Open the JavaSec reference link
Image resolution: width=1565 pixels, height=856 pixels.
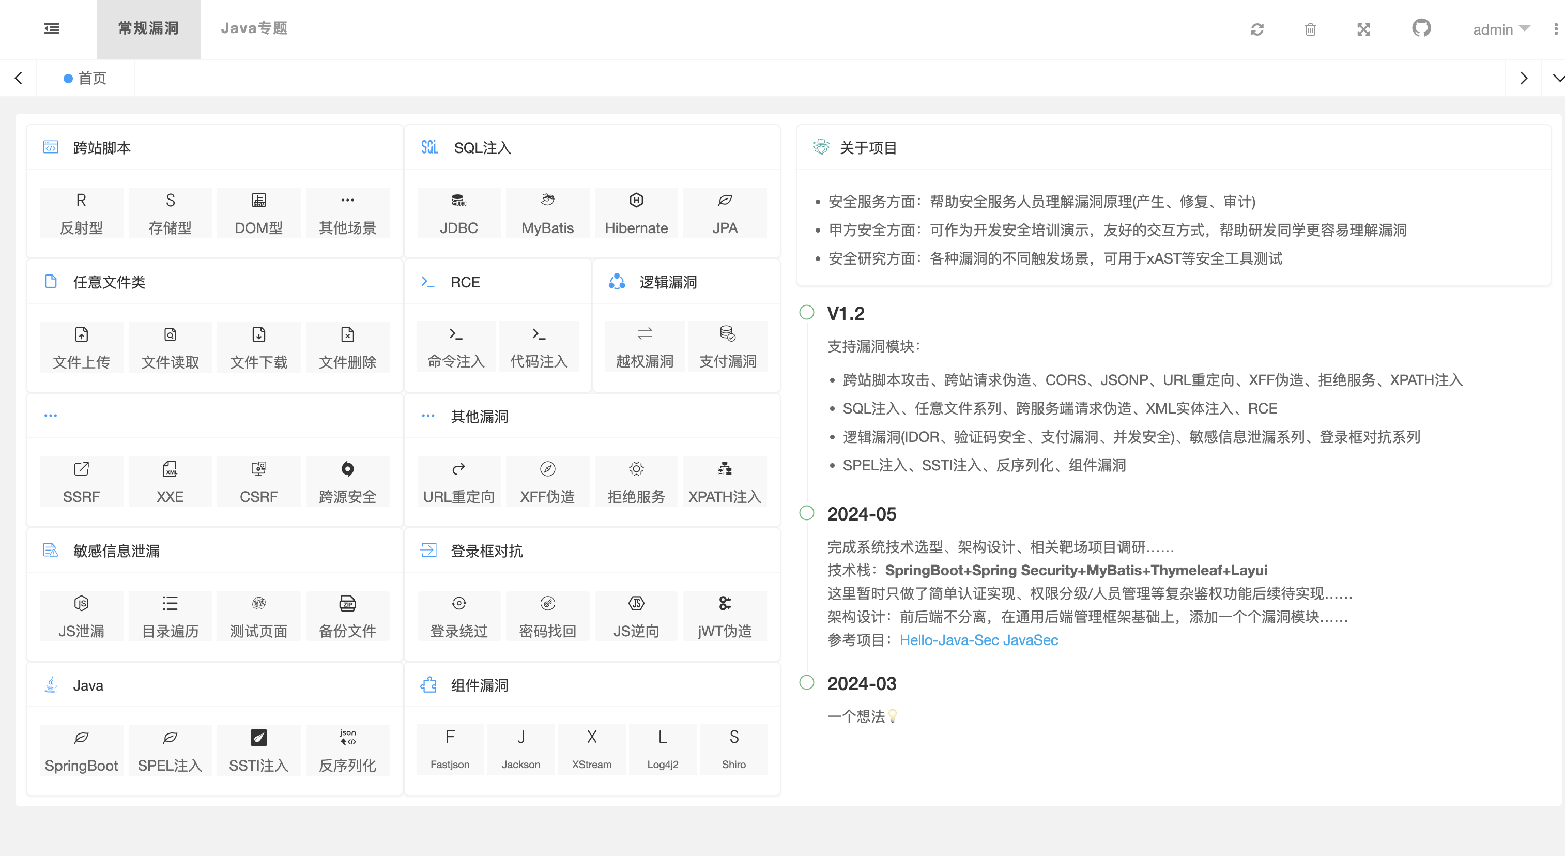pyautogui.click(x=1031, y=640)
